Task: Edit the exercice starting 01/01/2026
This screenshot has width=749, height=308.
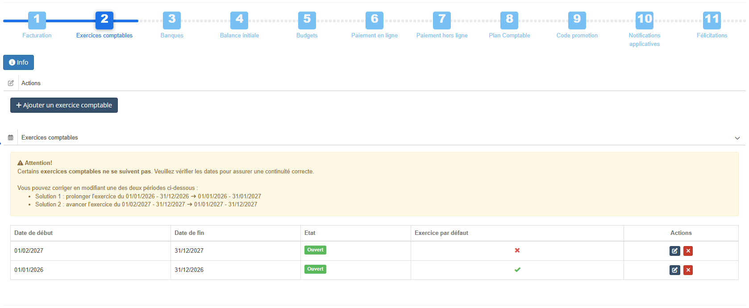Action: click(674, 270)
